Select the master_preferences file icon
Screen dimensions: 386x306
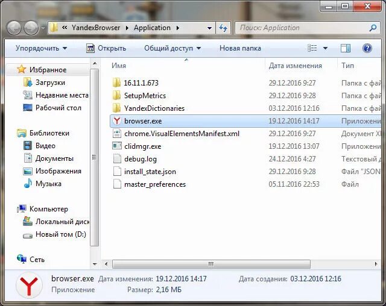point(117,184)
